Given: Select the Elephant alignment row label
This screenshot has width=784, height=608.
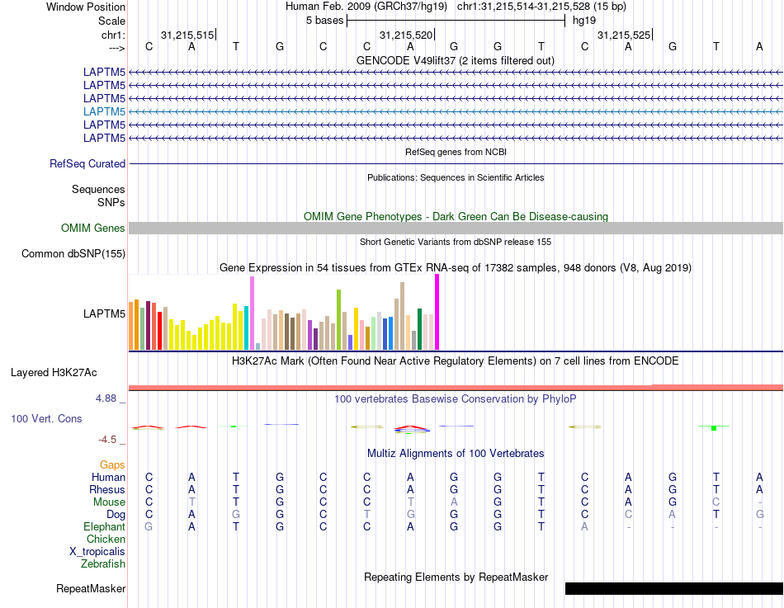Looking at the screenshot, I should [x=104, y=526].
